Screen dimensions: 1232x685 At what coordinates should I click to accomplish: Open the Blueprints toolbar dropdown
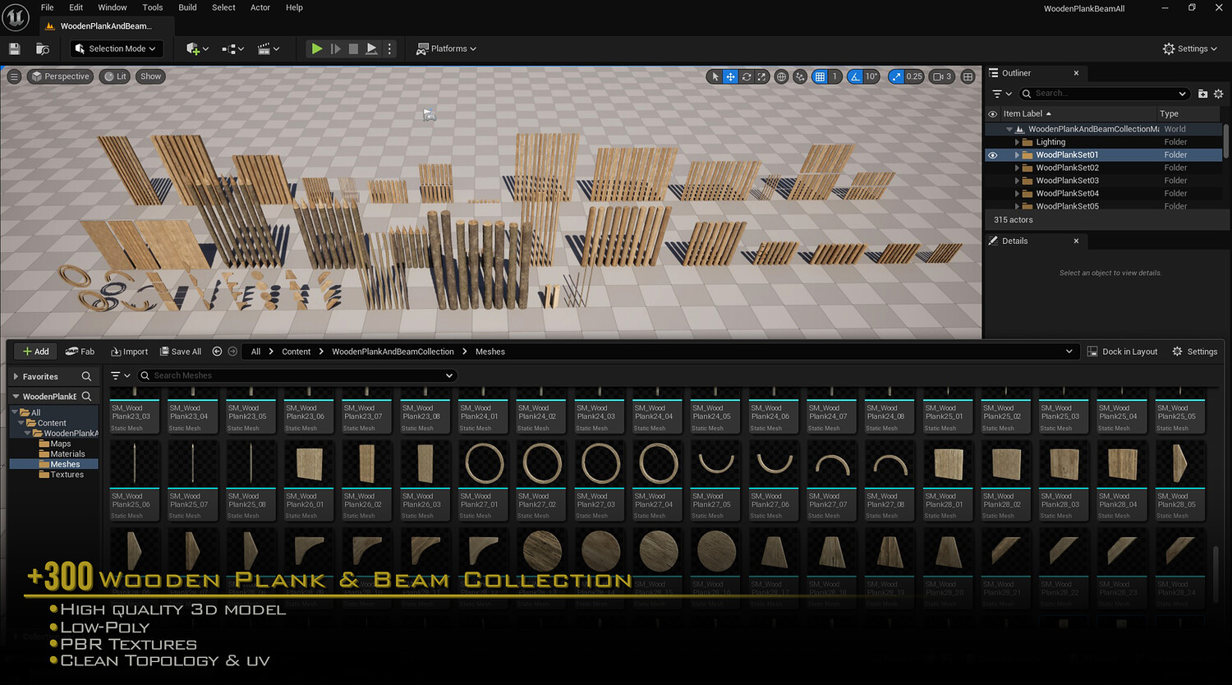(233, 48)
